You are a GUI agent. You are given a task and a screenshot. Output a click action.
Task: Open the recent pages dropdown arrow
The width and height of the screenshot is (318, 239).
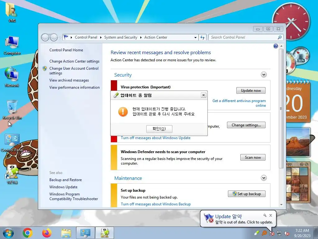coord(60,38)
